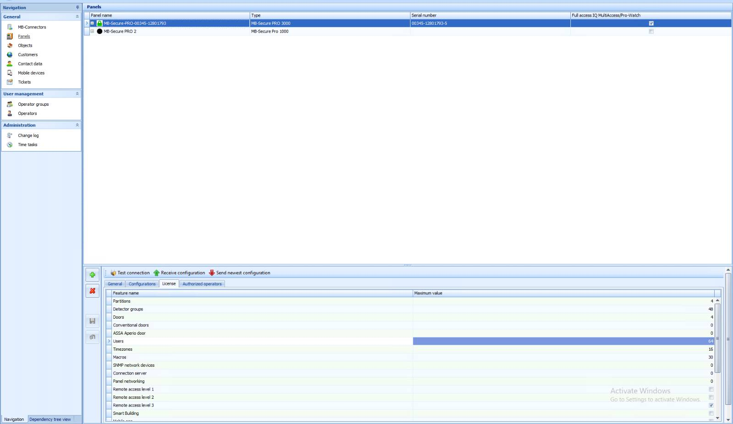Click the Panels link in navigation
This screenshot has height=424, width=733.
pos(24,36)
